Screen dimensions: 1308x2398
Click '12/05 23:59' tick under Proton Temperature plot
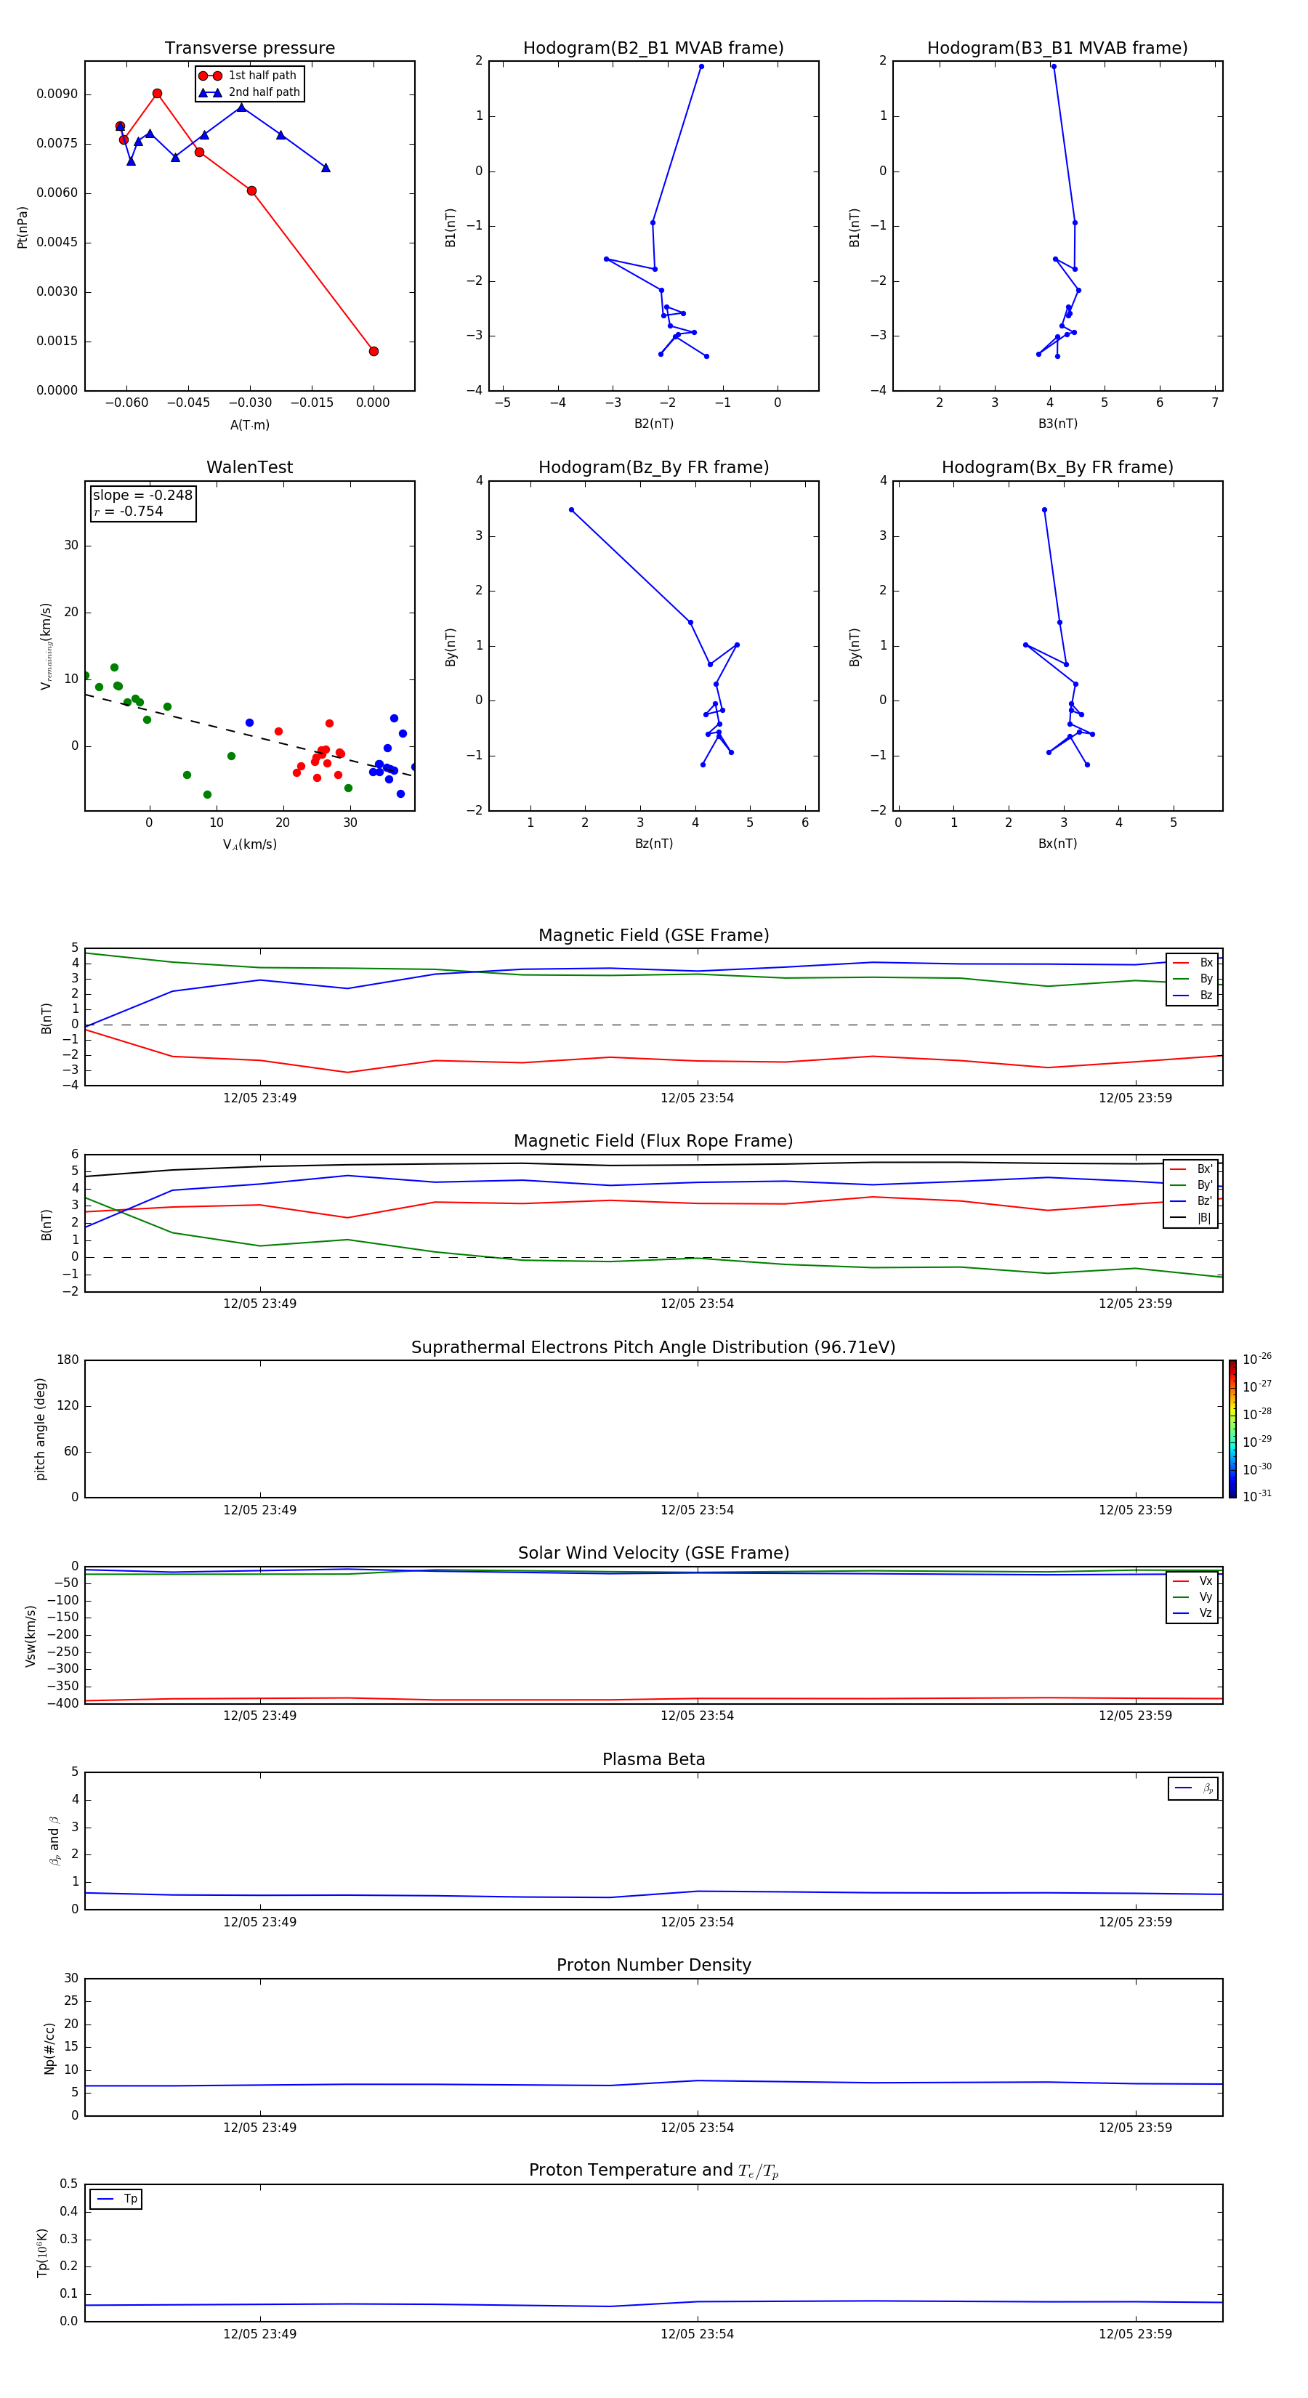click(x=1135, y=2334)
